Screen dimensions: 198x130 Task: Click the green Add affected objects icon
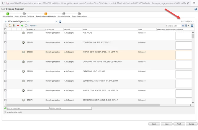[22, 26]
